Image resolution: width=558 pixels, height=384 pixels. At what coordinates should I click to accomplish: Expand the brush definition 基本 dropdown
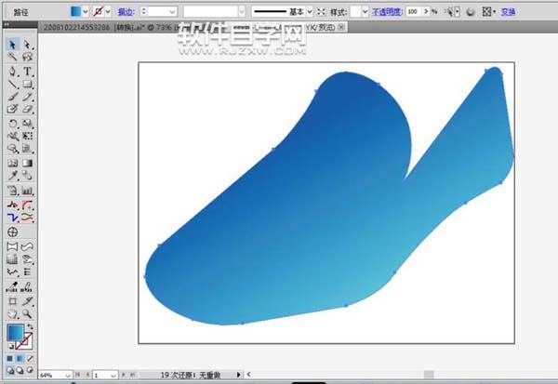pos(310,12)
